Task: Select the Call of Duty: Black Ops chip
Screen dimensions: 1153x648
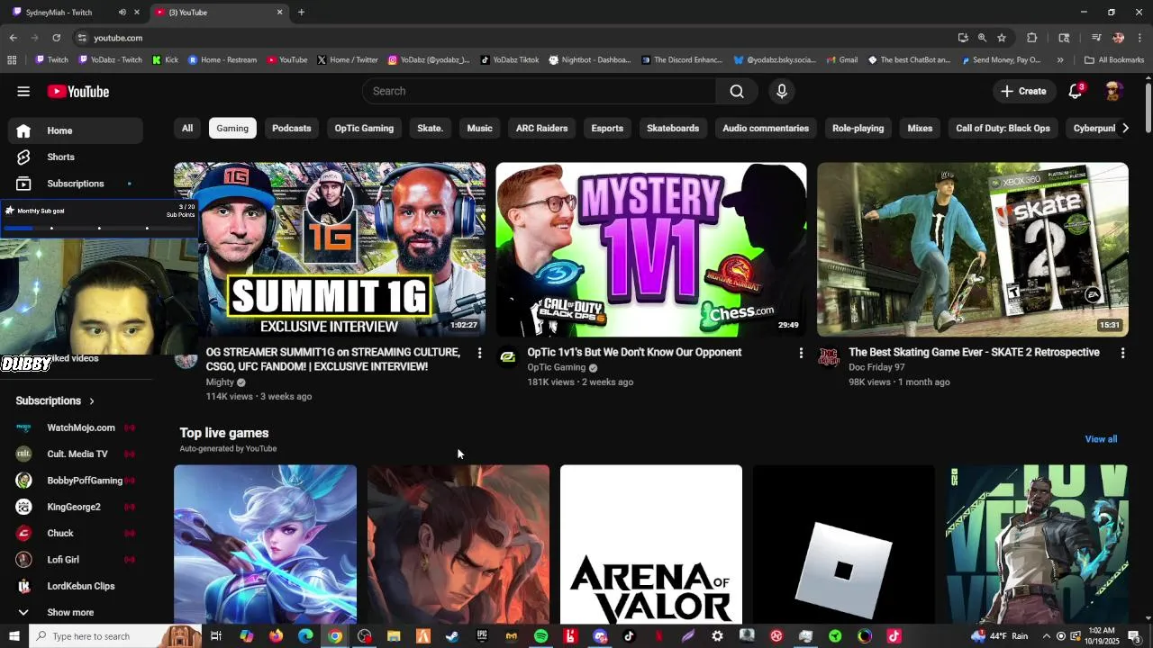Action: [x=1003, y=128]
